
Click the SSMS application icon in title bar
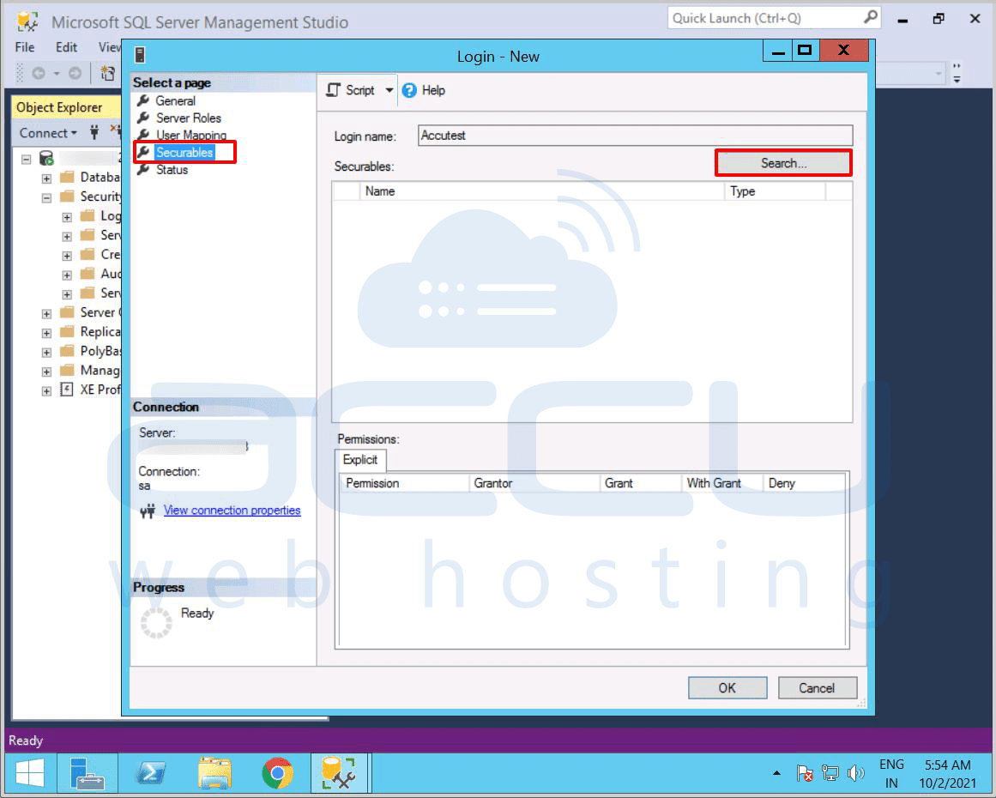27,21
